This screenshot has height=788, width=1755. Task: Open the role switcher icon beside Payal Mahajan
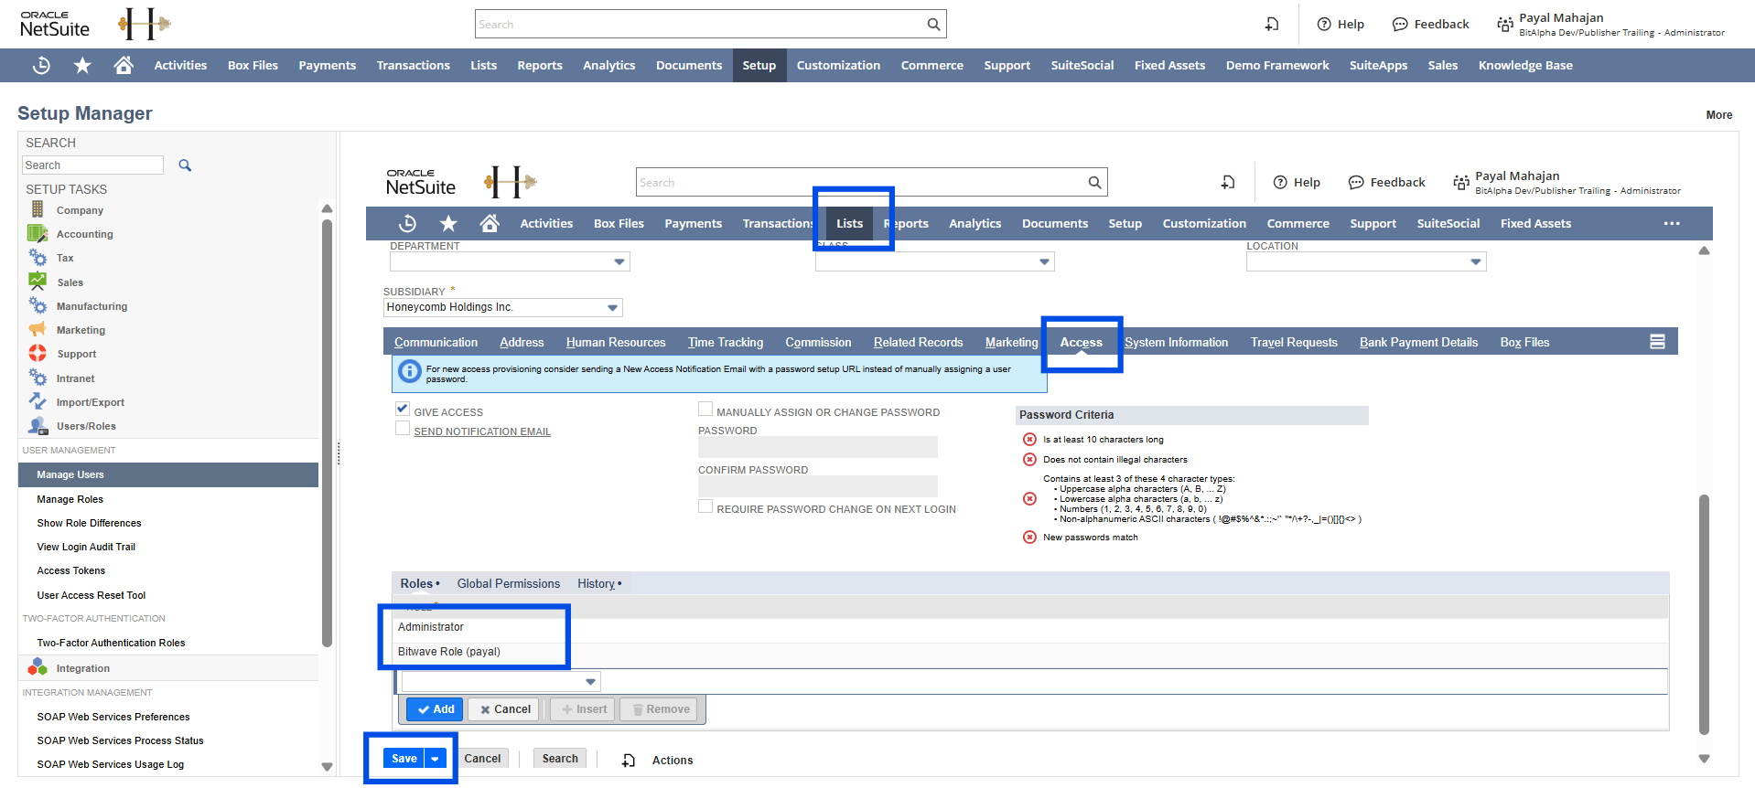point(1504,25)
